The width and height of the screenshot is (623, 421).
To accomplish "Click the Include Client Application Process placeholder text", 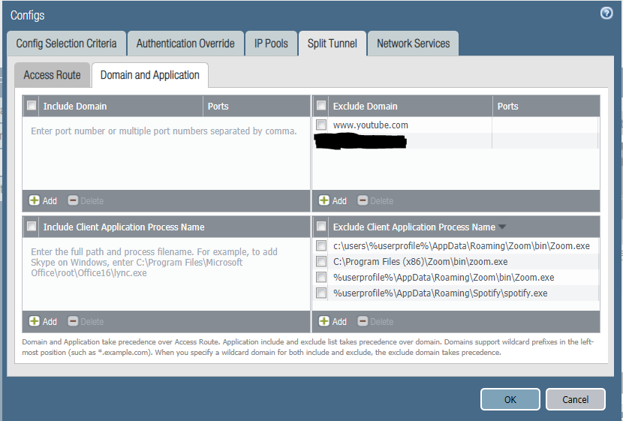I will click(x=154, y=262).
